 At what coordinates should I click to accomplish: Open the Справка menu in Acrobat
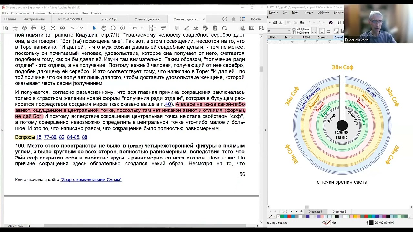click(96, 13)
